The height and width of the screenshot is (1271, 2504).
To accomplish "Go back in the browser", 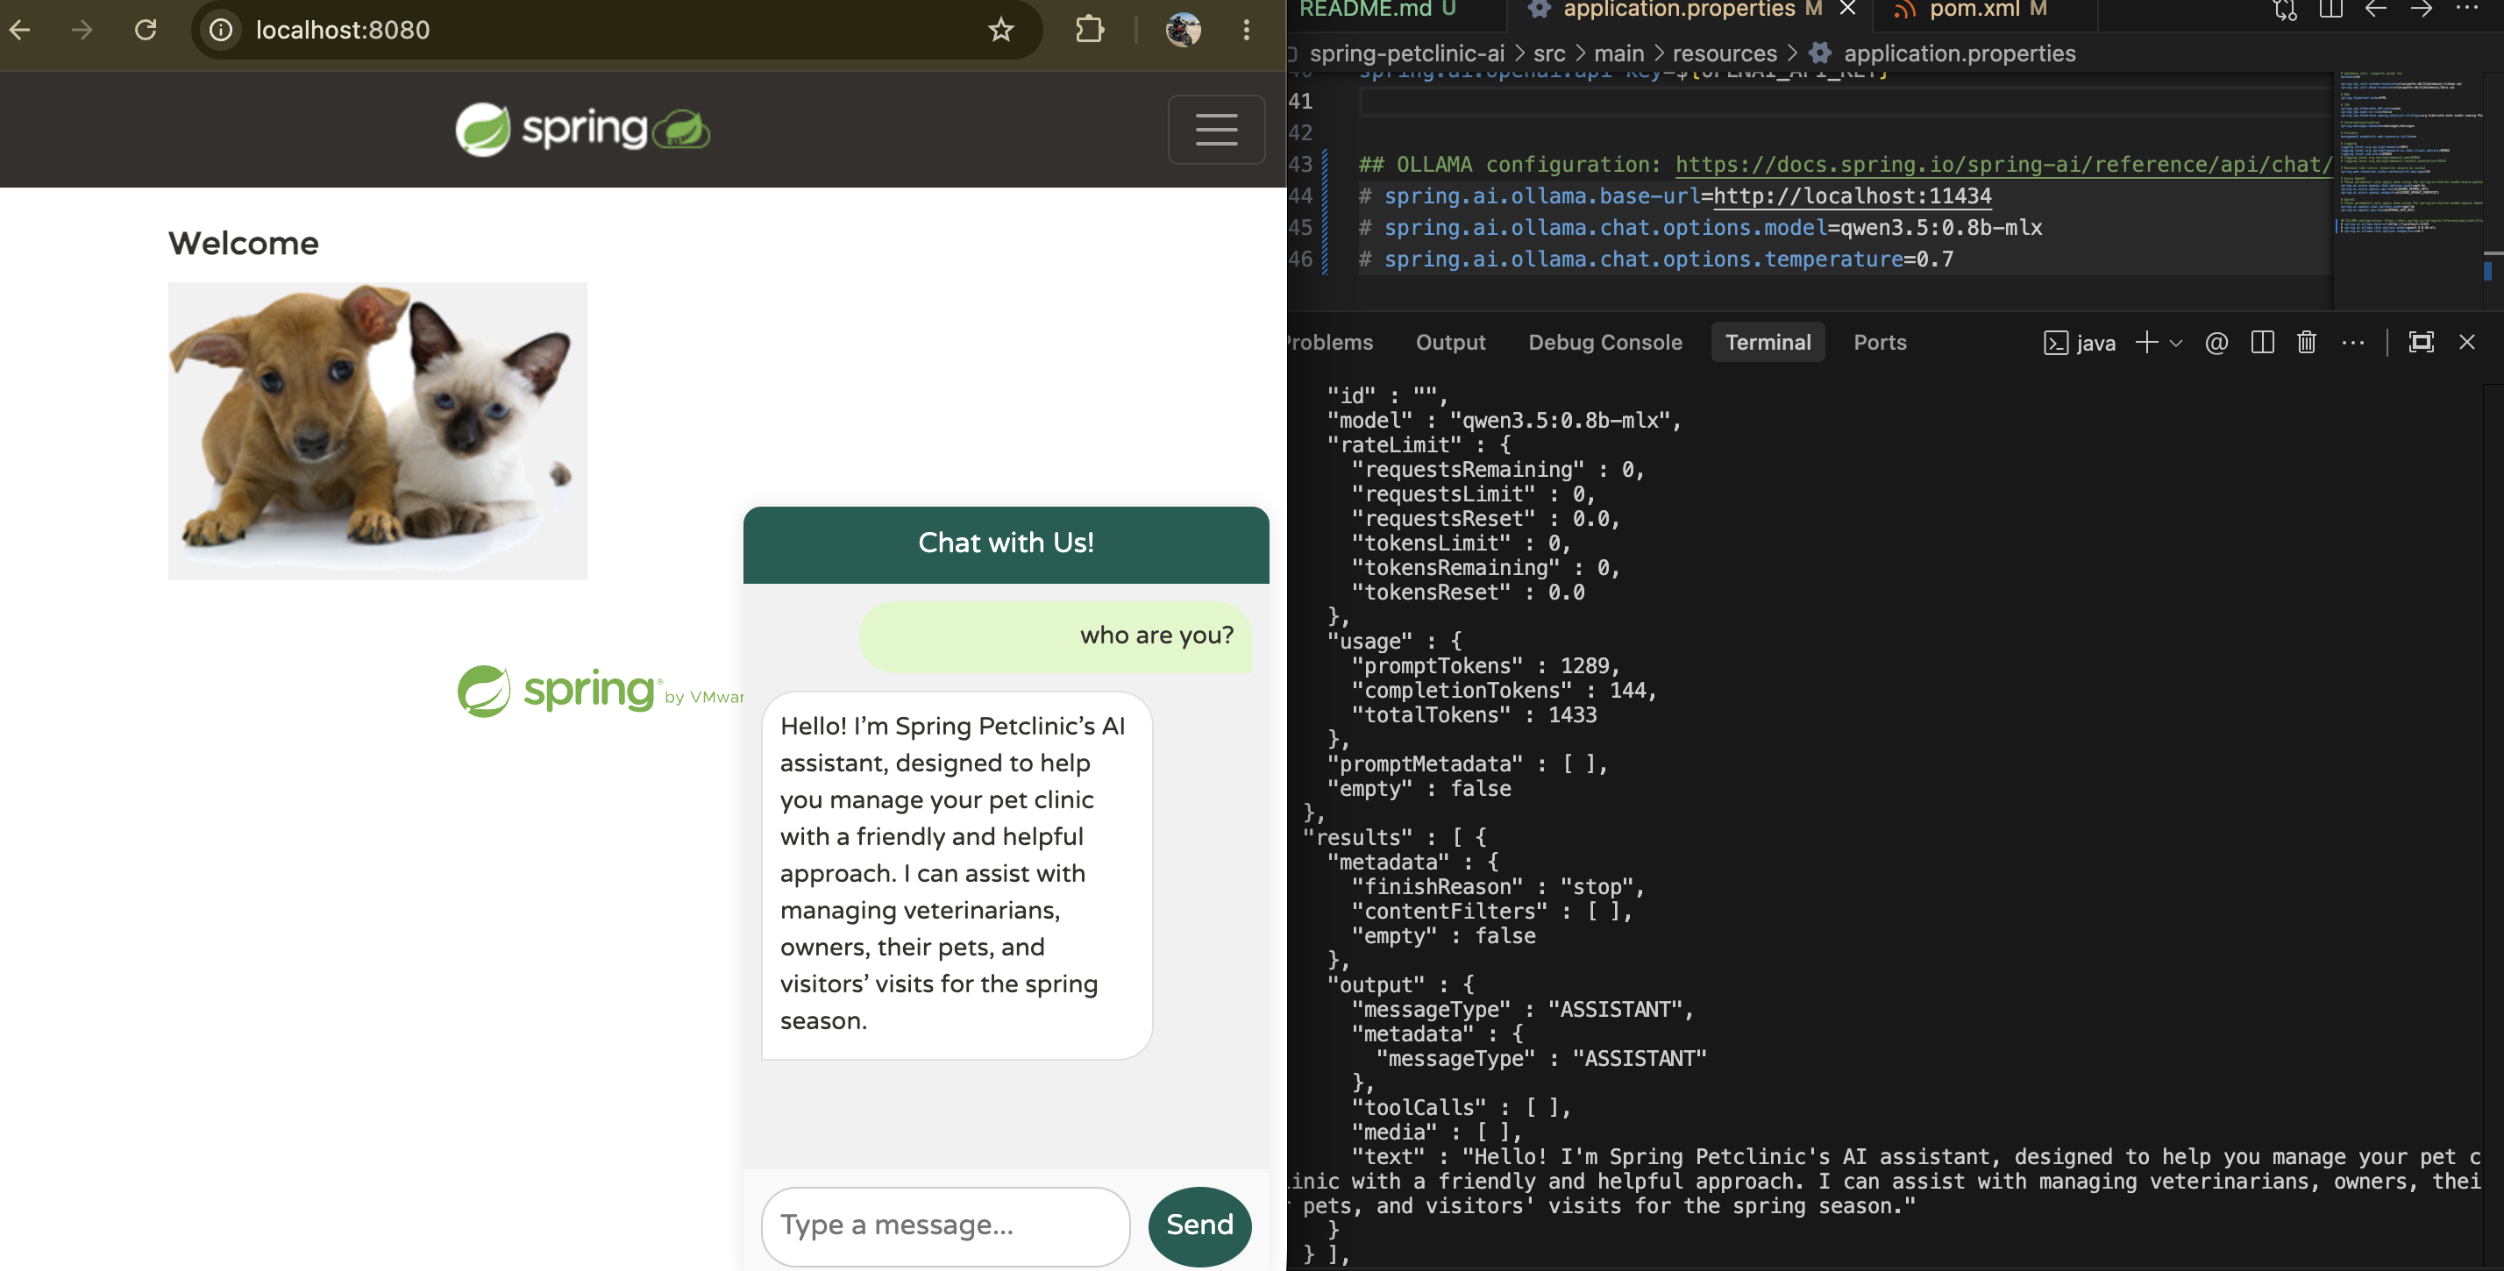I will click(19, 29).
